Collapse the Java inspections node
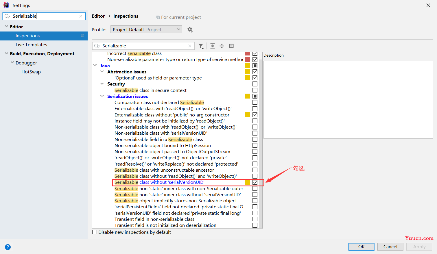The image size is (437, 254). (95, 66)
